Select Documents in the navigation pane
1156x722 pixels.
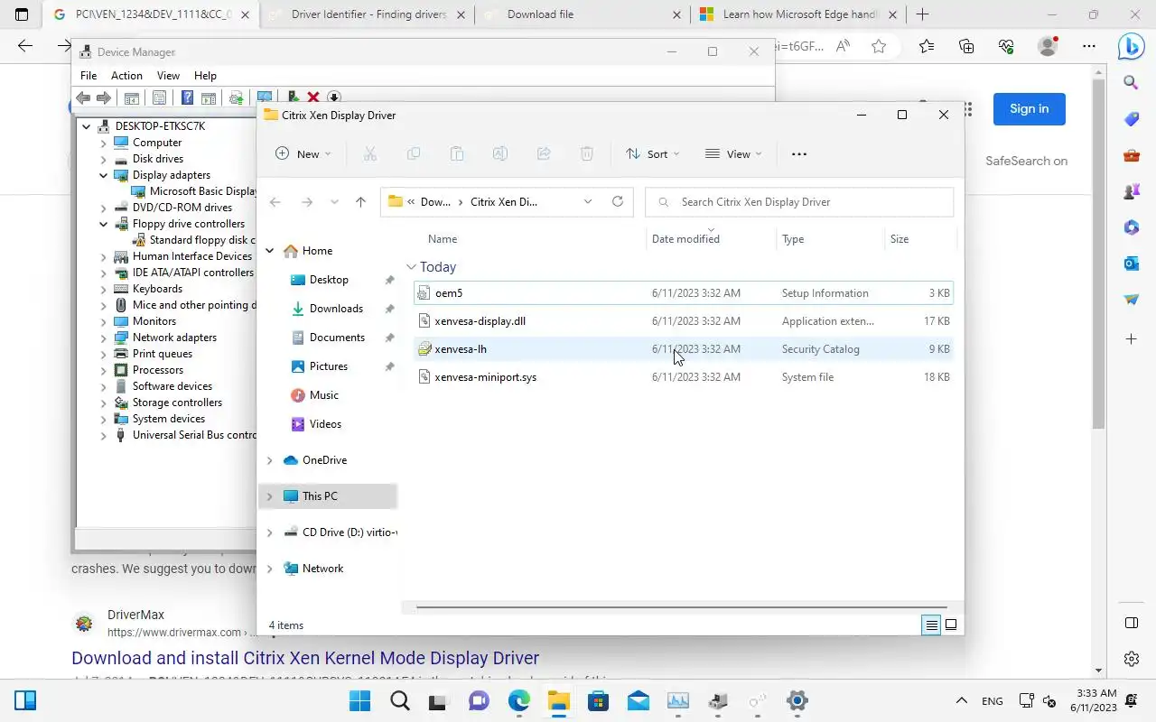[337, 338]
